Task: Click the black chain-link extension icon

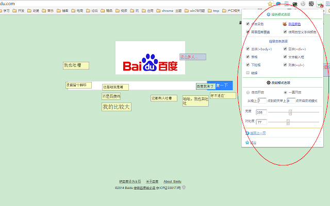Action: point(294,4)
